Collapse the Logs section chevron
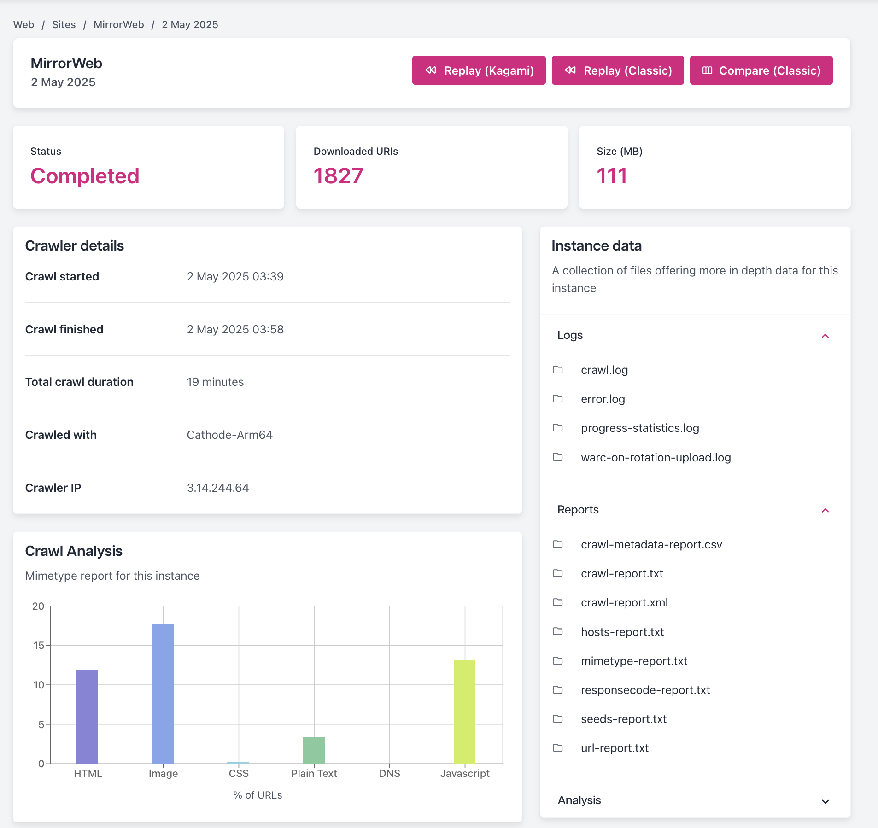 (x=825, y=336)
